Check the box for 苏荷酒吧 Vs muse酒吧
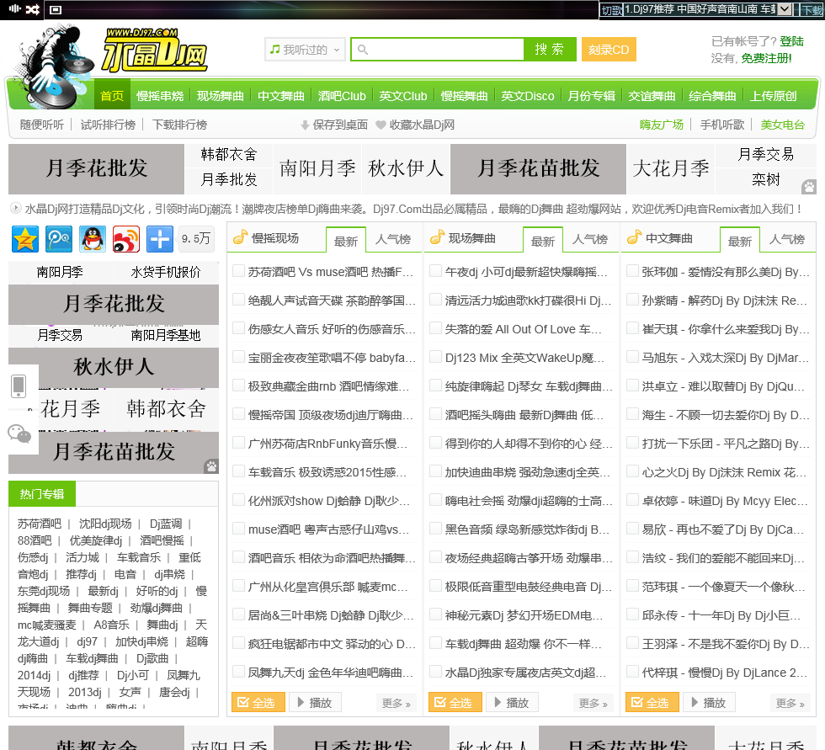This screenshot has height=750, width=825. pos(239,271)
